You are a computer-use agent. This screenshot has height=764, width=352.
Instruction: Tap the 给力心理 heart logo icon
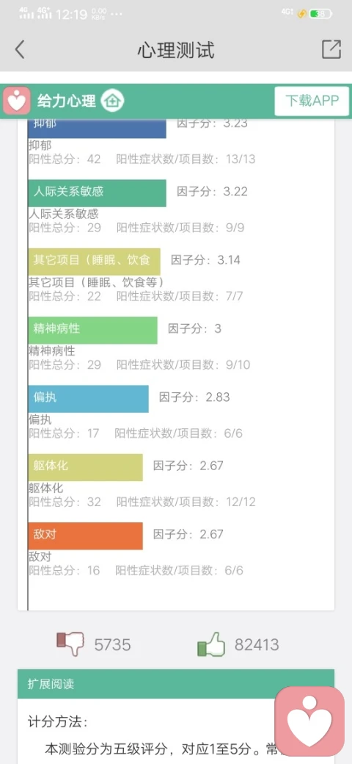18,101
